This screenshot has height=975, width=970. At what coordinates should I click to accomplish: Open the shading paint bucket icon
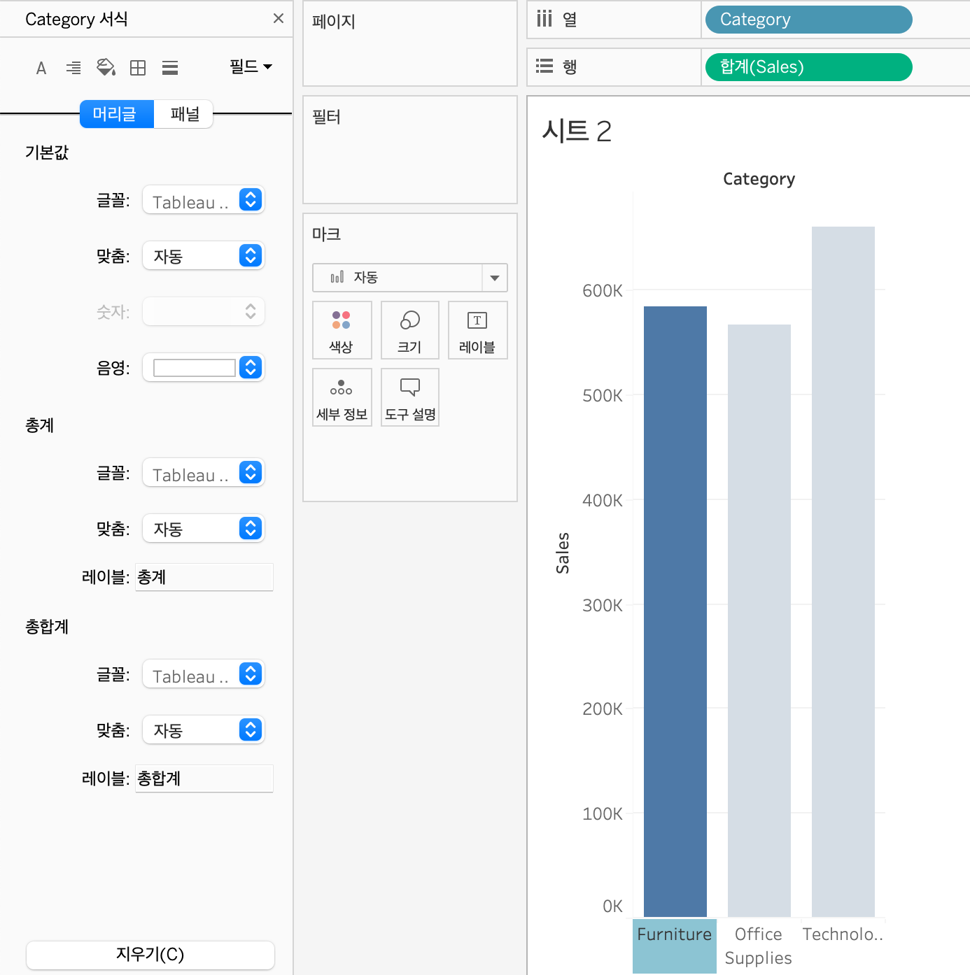pyautogui.click(x=106, y=67)
